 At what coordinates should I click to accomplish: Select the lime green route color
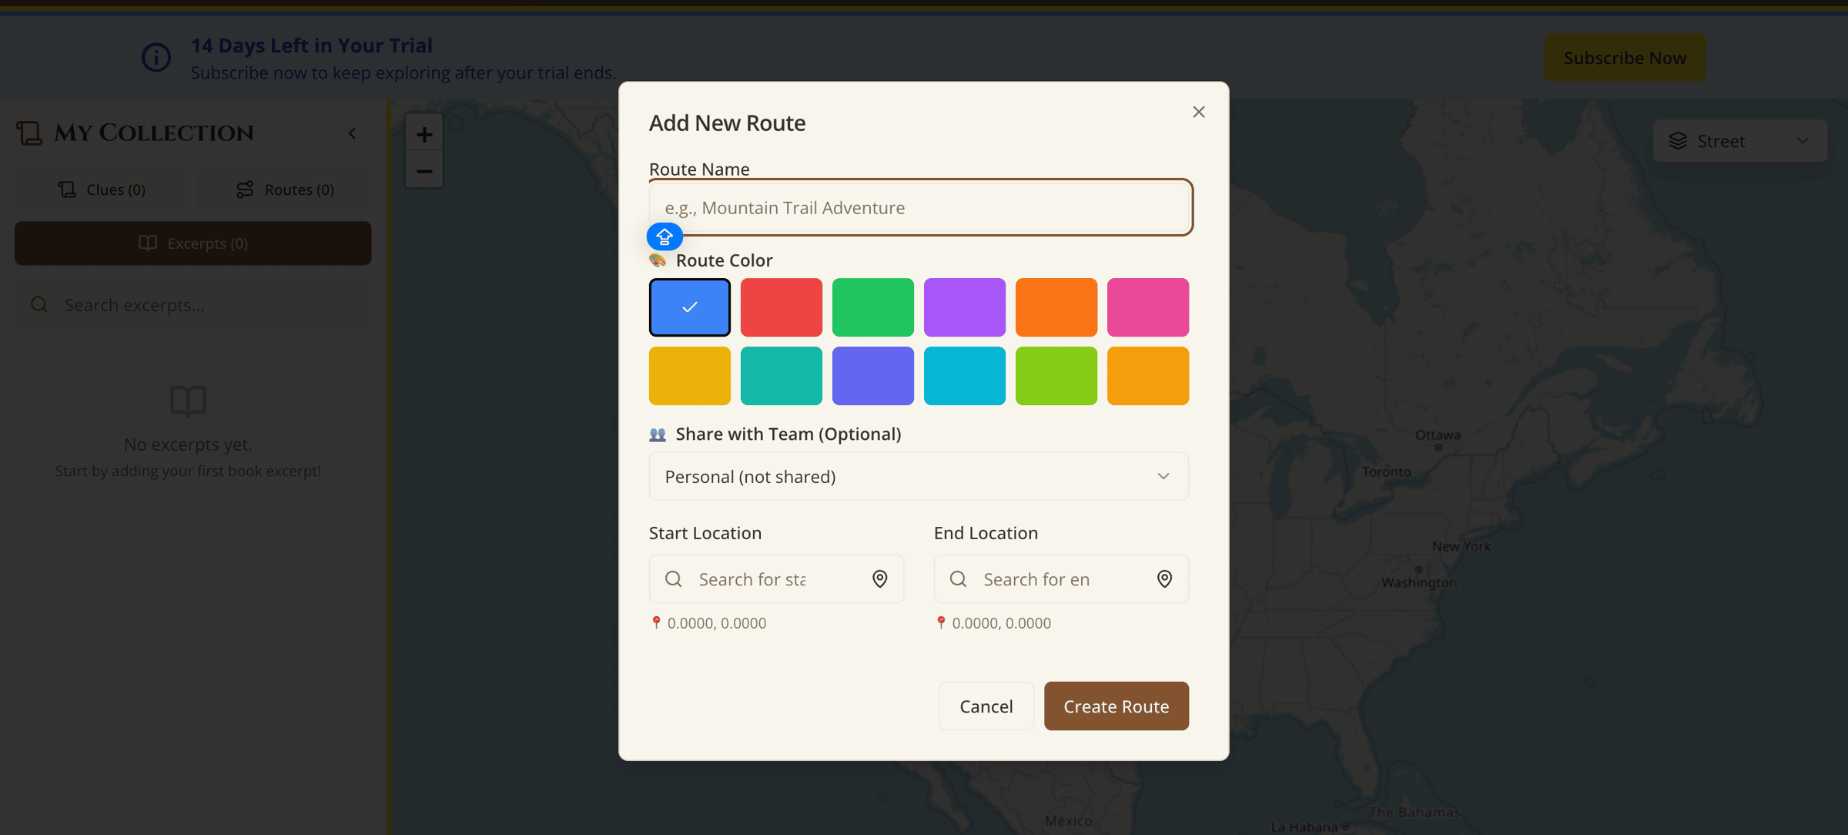tap(1056, 376)
